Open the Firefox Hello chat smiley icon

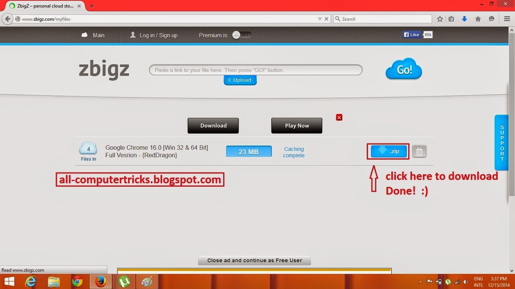point(491,19)
